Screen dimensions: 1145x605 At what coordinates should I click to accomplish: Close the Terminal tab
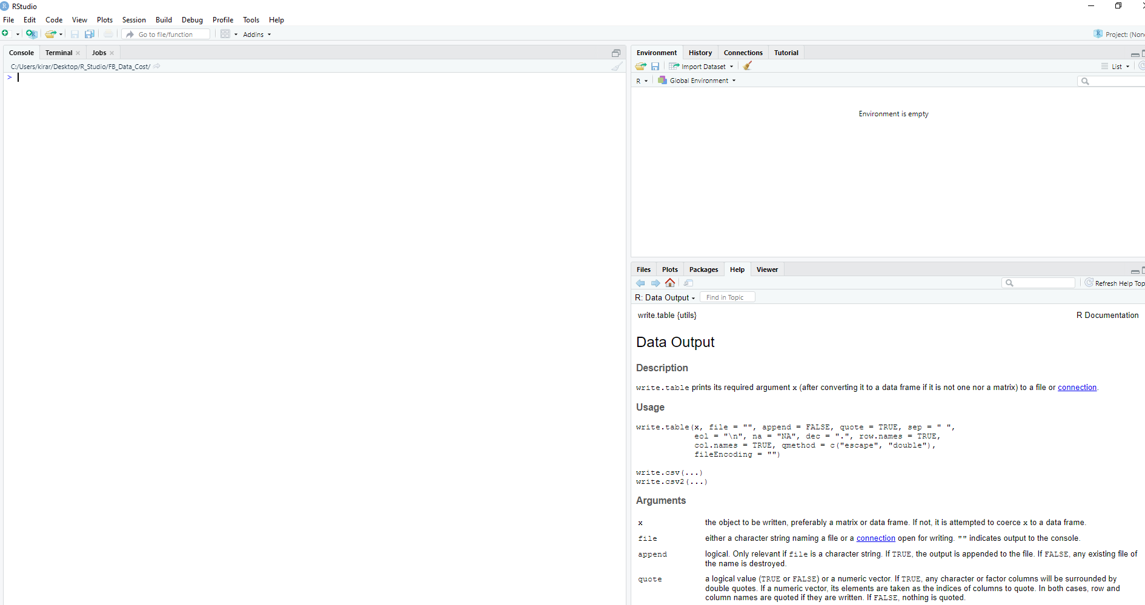coord(78,53)
